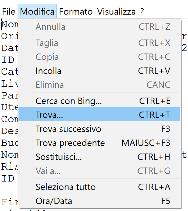Close the open Modifica menu
The image size is (188, 211).
[37, 12]
